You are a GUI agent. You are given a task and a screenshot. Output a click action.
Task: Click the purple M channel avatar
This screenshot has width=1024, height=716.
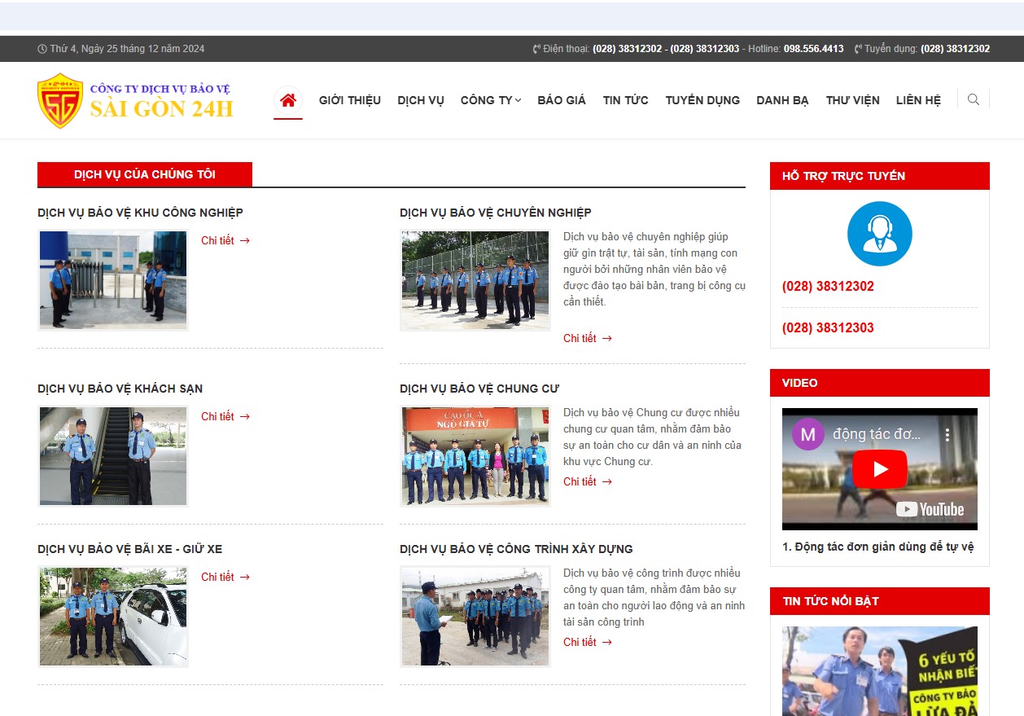tap(807, 434)
